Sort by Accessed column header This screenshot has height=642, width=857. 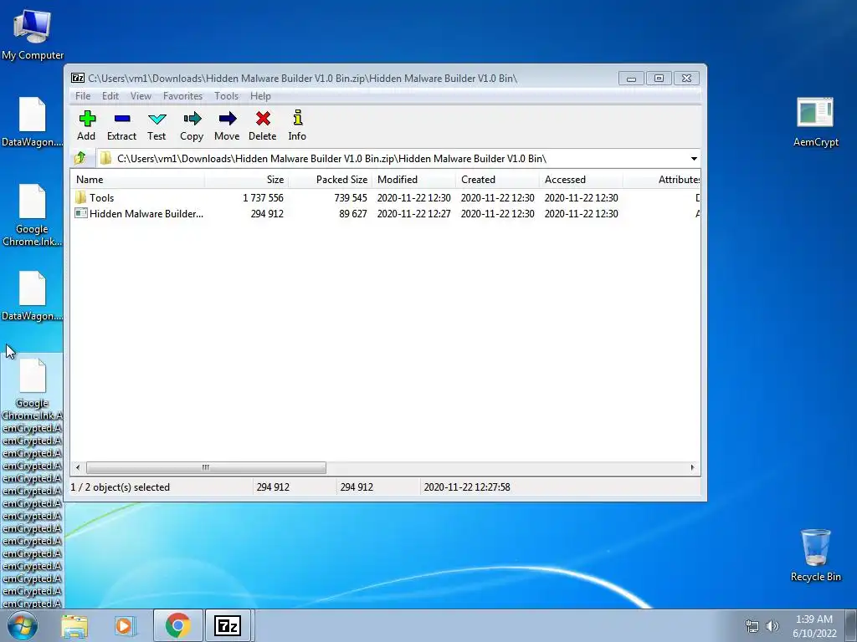(x=581, y=180)
